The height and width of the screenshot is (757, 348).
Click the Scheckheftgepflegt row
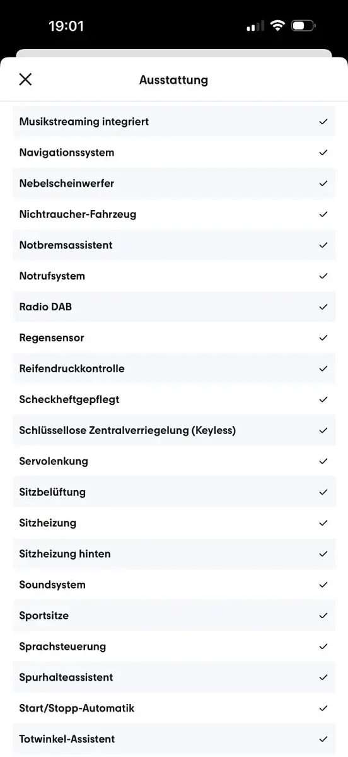coord(174,400)
